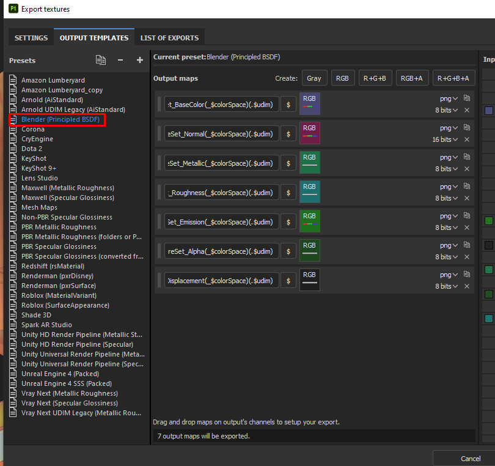
Task: Click the $ token button for Roughness map
Action: pyautogui.click(x=288, y=193)
